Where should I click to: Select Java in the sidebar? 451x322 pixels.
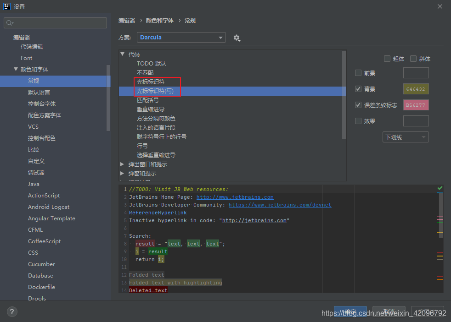click(x=34, y=184)
